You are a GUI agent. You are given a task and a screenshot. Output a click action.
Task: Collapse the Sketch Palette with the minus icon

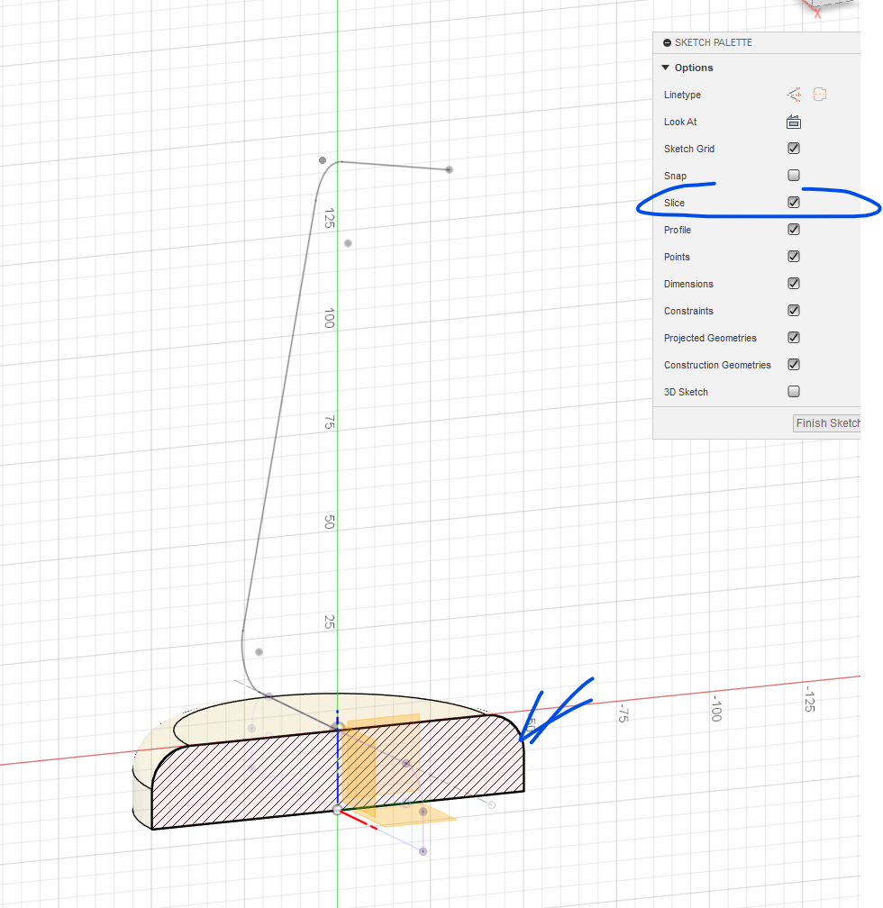coord(667,42)
